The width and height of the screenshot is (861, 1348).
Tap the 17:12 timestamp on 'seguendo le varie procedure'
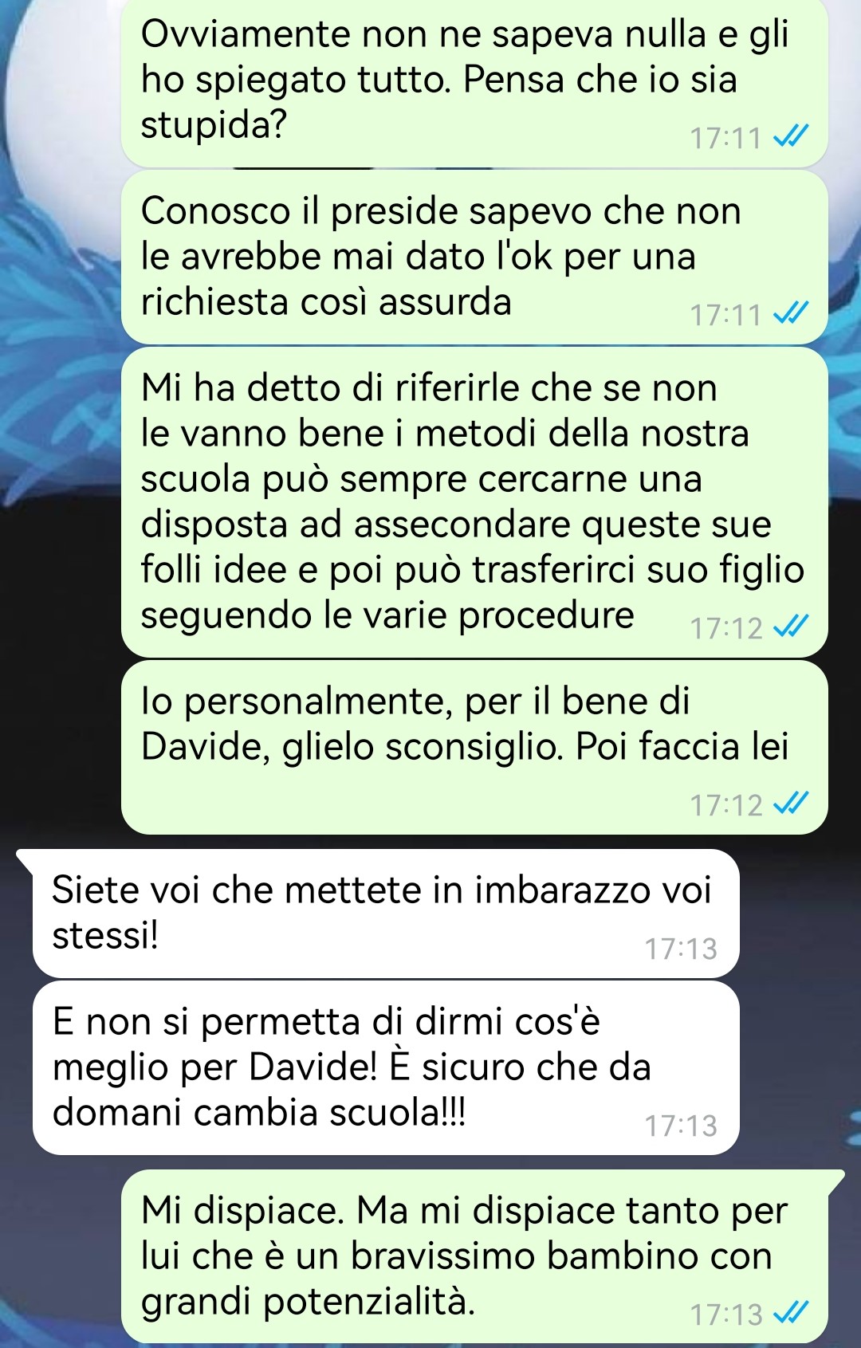tap(726, 629)
